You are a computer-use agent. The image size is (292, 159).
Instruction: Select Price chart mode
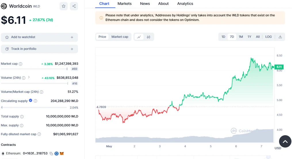tap(102, 37)
